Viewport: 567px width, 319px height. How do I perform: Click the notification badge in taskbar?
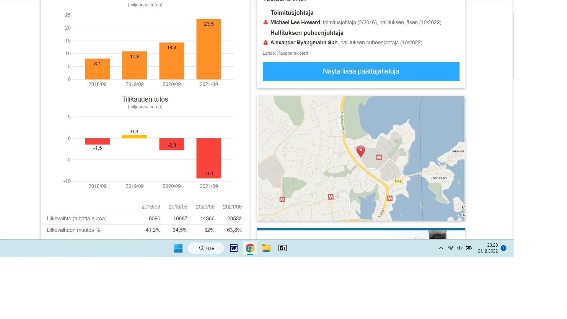[x=504, y=248]
